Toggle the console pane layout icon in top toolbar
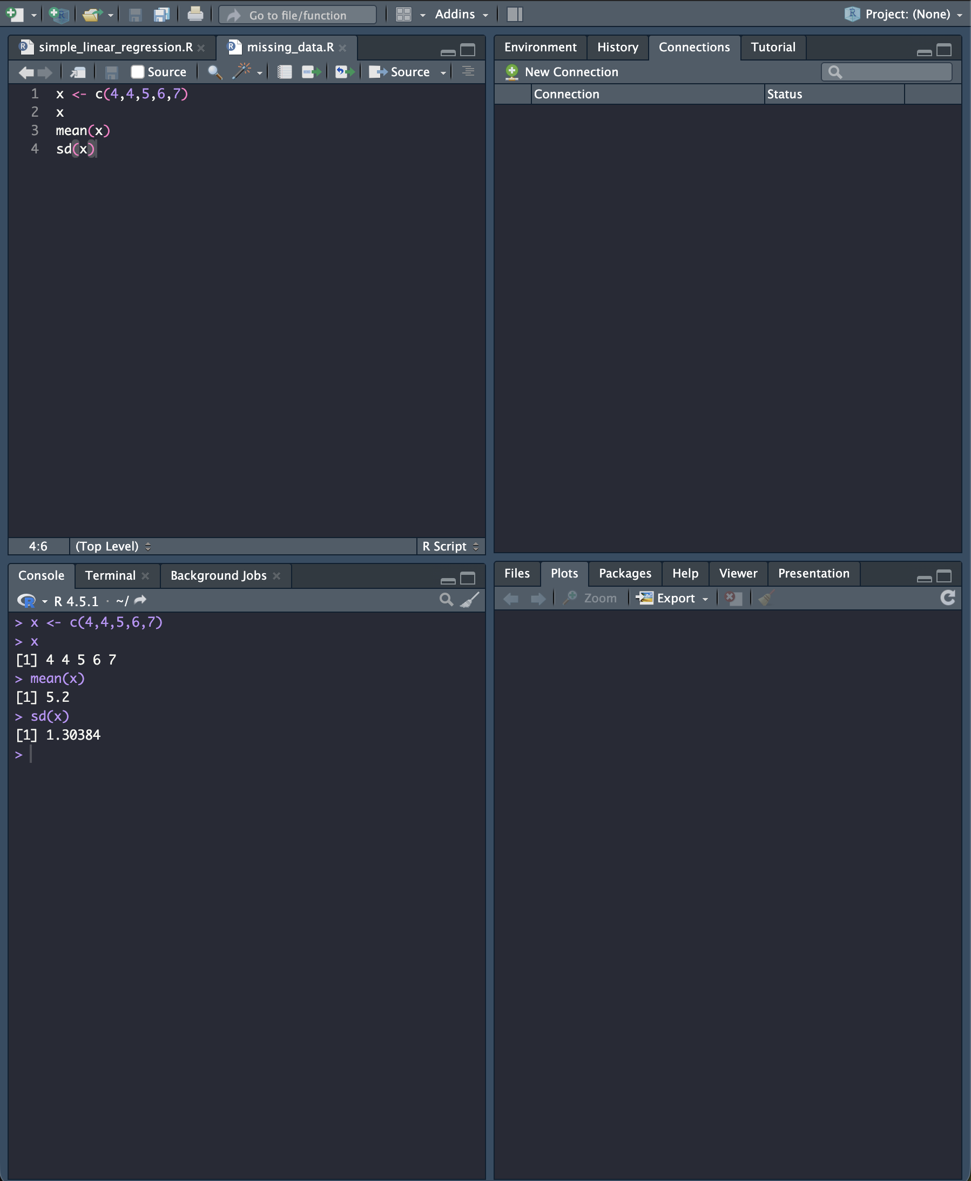The width and height of the screenshot is (971, 1181). pos(515,15)
